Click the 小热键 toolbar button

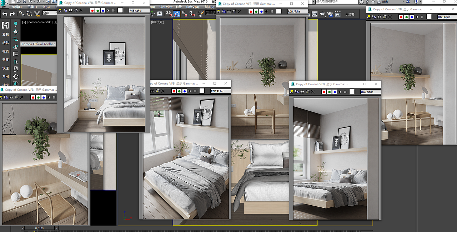coord(350,14)
